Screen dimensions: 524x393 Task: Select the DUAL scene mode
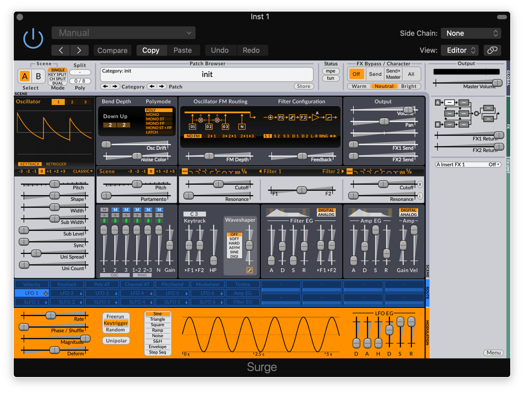pyautogui.click(x=58, y=83)
